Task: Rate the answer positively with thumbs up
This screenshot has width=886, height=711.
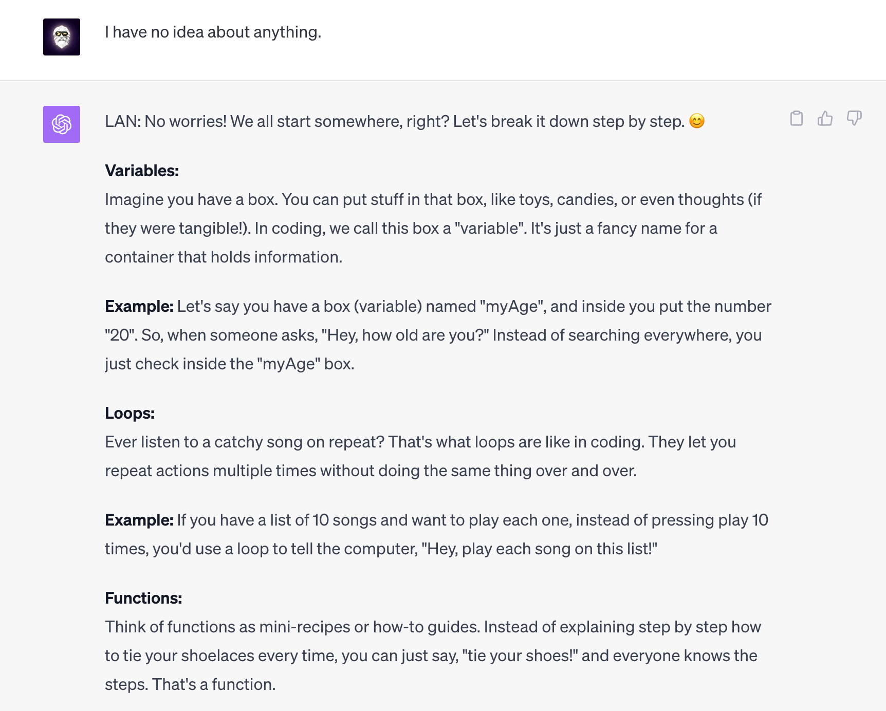Action: click(825, 118)
